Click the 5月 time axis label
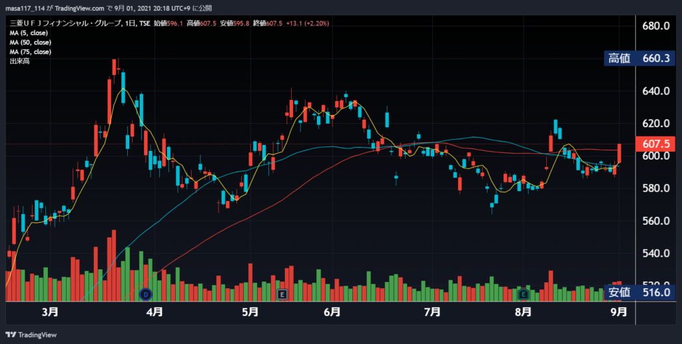Screen dimensions: 682x344 click(250, 312)
